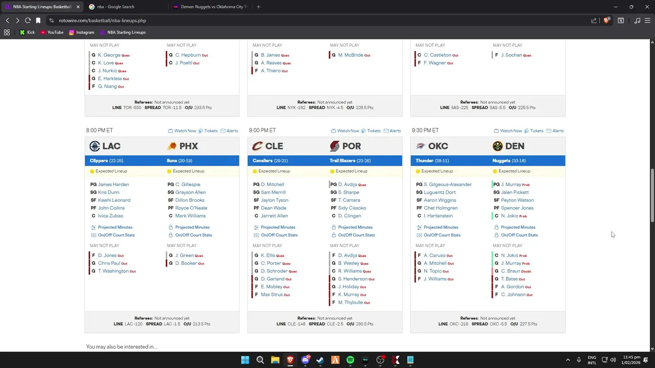Open the Instagram bookmark

tap(81, 32)
